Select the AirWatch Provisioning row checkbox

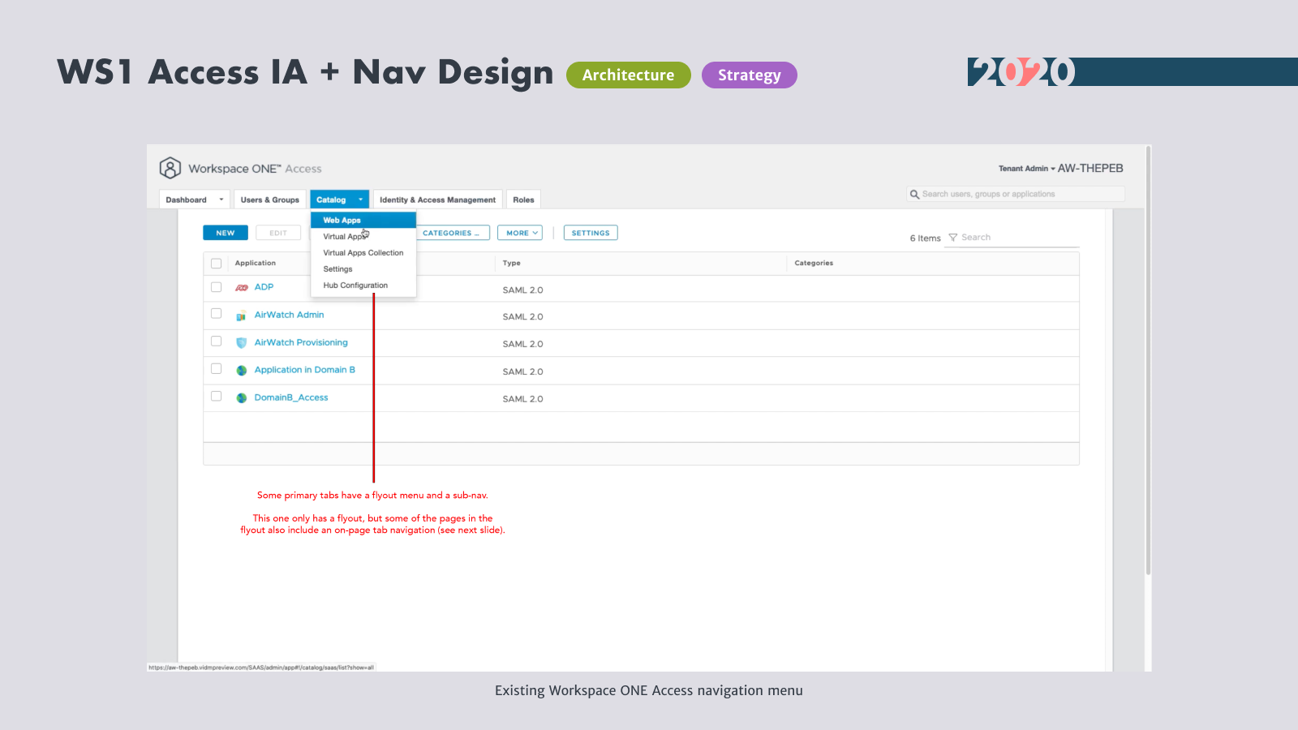pos(217,341)
